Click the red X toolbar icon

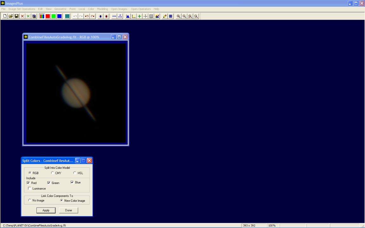[22, 16]
